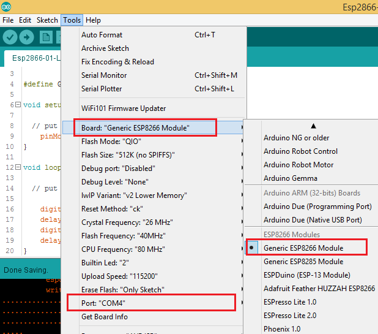Screen dimensions: 378x334
Task: Open the Help menu
Action: 93,20
